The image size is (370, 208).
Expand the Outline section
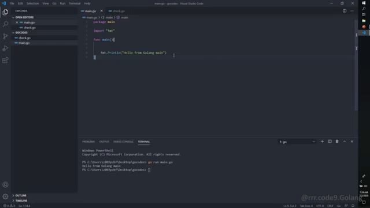tap(44, 195)
